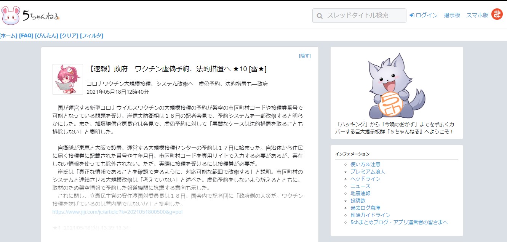507x242 pixels.
Task: Open the 地震速報 link
Action: tap(360, 193)
